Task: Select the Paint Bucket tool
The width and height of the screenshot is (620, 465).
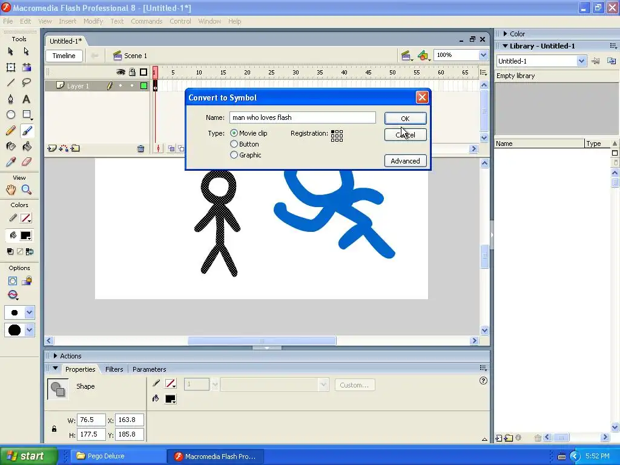Action: (x=27, y=147)
